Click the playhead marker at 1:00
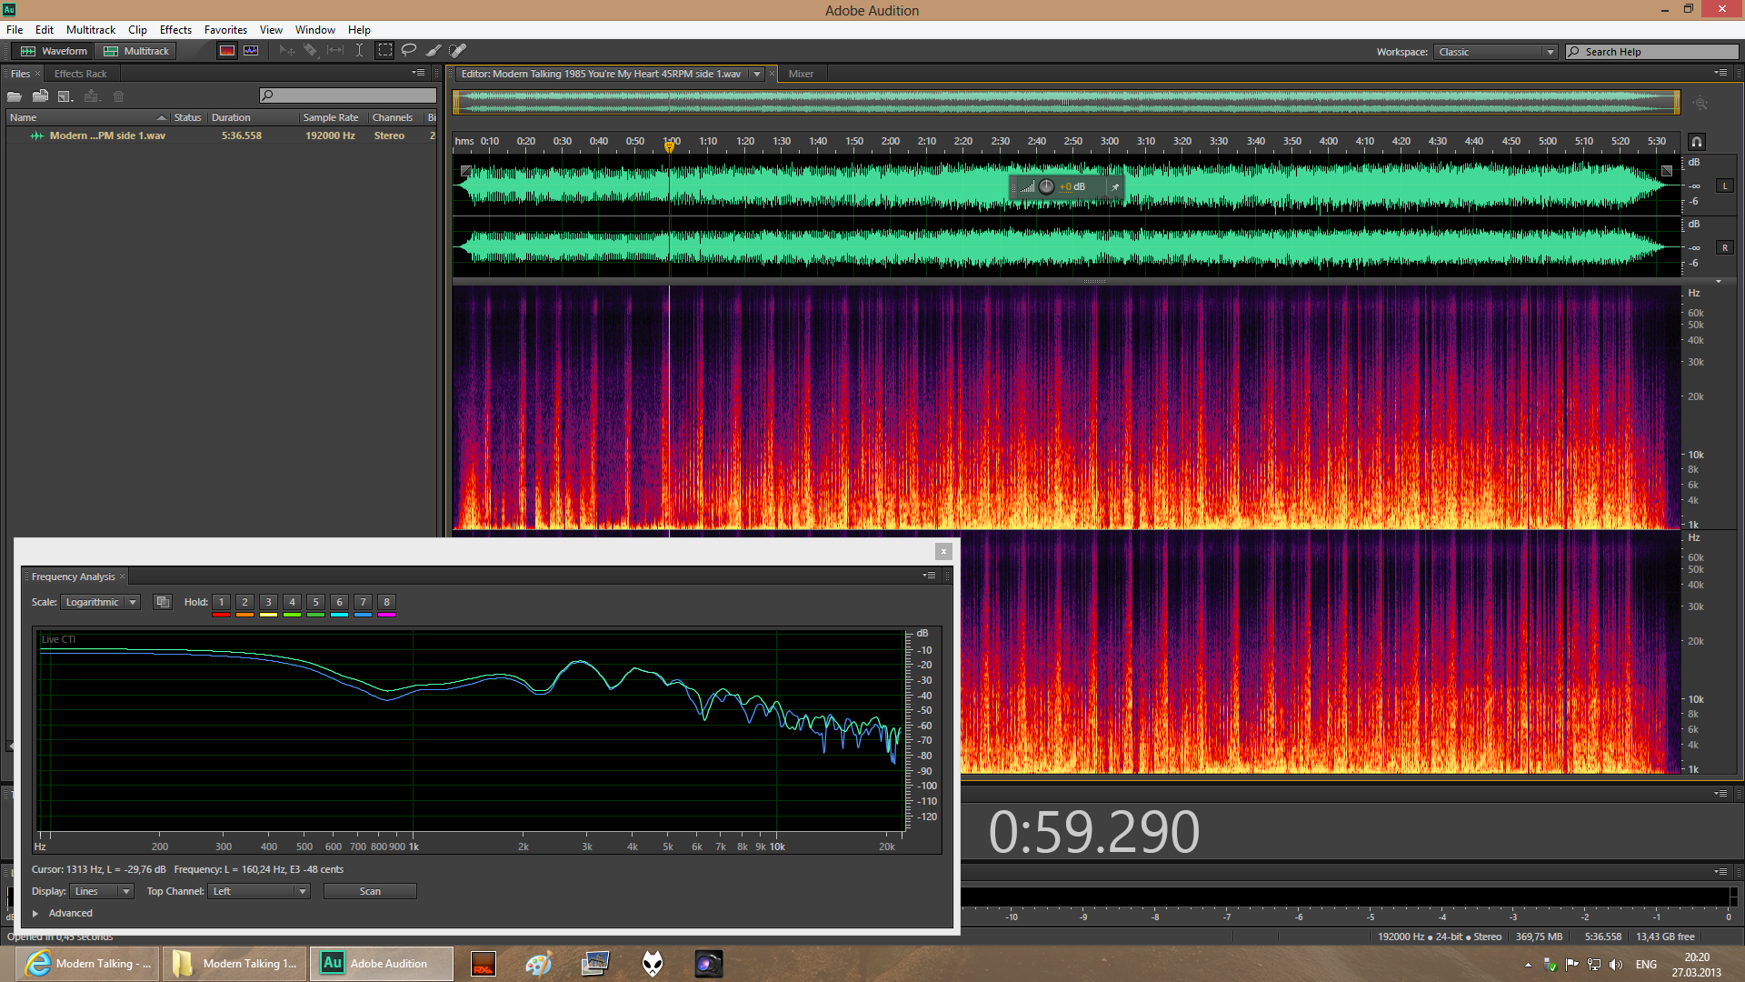1745x982 pixels. 669,146
